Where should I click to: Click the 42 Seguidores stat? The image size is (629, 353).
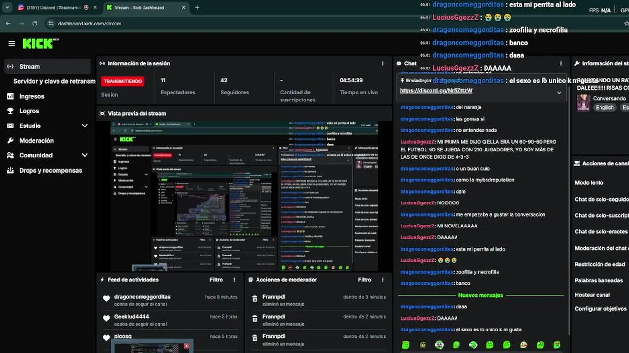tap(235, 86)
